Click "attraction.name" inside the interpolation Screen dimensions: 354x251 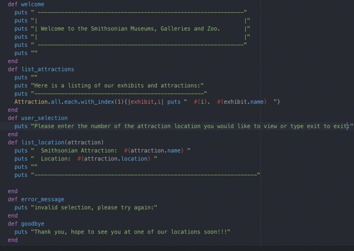tap(156, 151)
